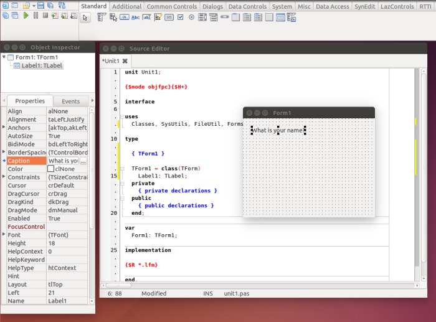
Task: Expand the Anchors property
Action: tap(4, 128)
